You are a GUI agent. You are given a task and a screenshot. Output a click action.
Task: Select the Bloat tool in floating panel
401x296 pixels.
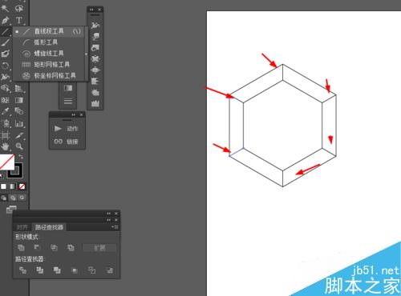(95, 70)
